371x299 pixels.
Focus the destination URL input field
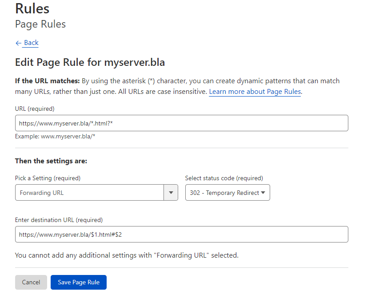pos(181,234)
